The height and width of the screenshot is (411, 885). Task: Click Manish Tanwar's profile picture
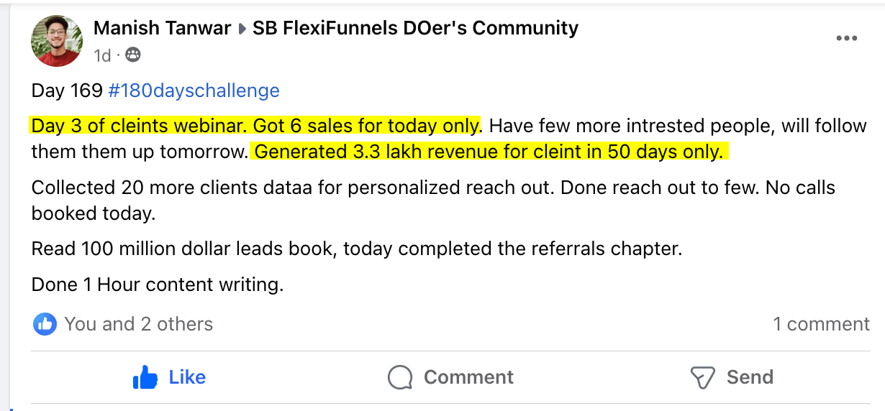click(56, 40)
